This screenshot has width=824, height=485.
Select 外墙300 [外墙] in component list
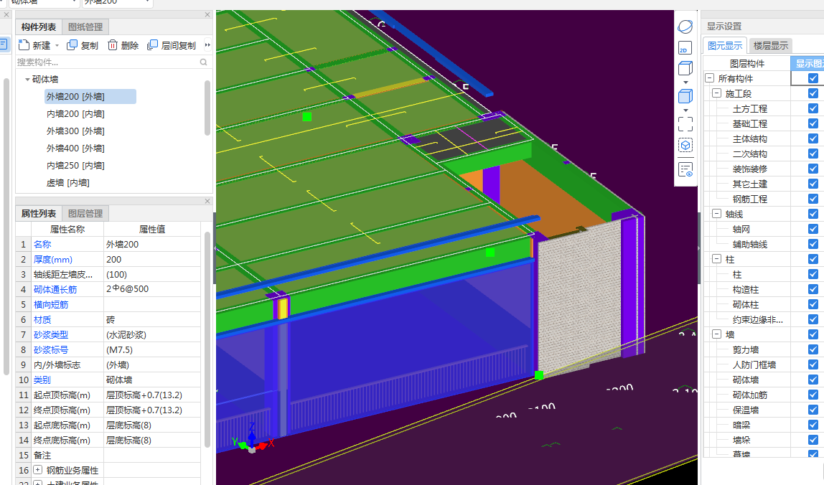75,131
